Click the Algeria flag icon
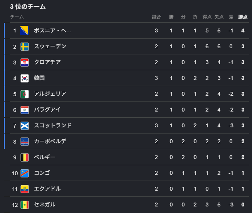Viewport: 252px width, 213px height. coord(25,94)
